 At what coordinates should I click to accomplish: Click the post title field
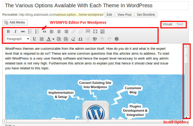pyautogui.click(x=95, y=6)
